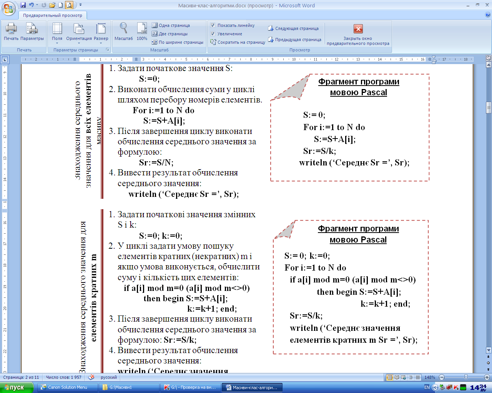The height and width of the screenshot is (393, 492).
Task: Switch to Print Layout view
Action: coord(390,377)
